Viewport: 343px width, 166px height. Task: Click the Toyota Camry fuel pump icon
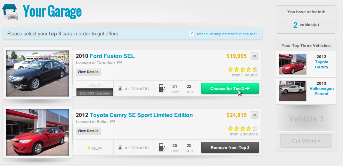click(162, 148)
